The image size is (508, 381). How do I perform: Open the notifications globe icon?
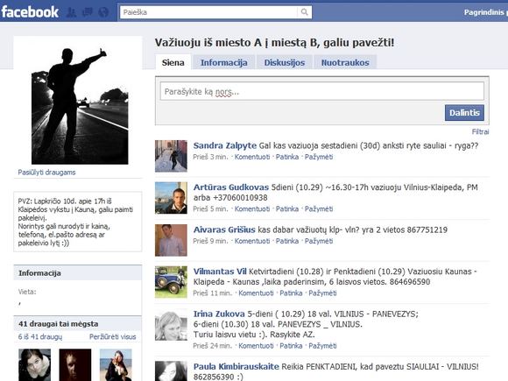pos(103,12)
